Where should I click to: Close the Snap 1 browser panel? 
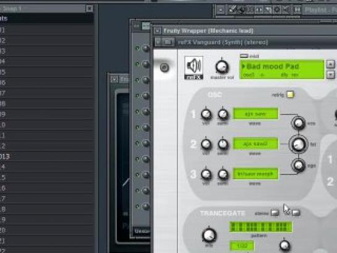click(x=90, y=9)
